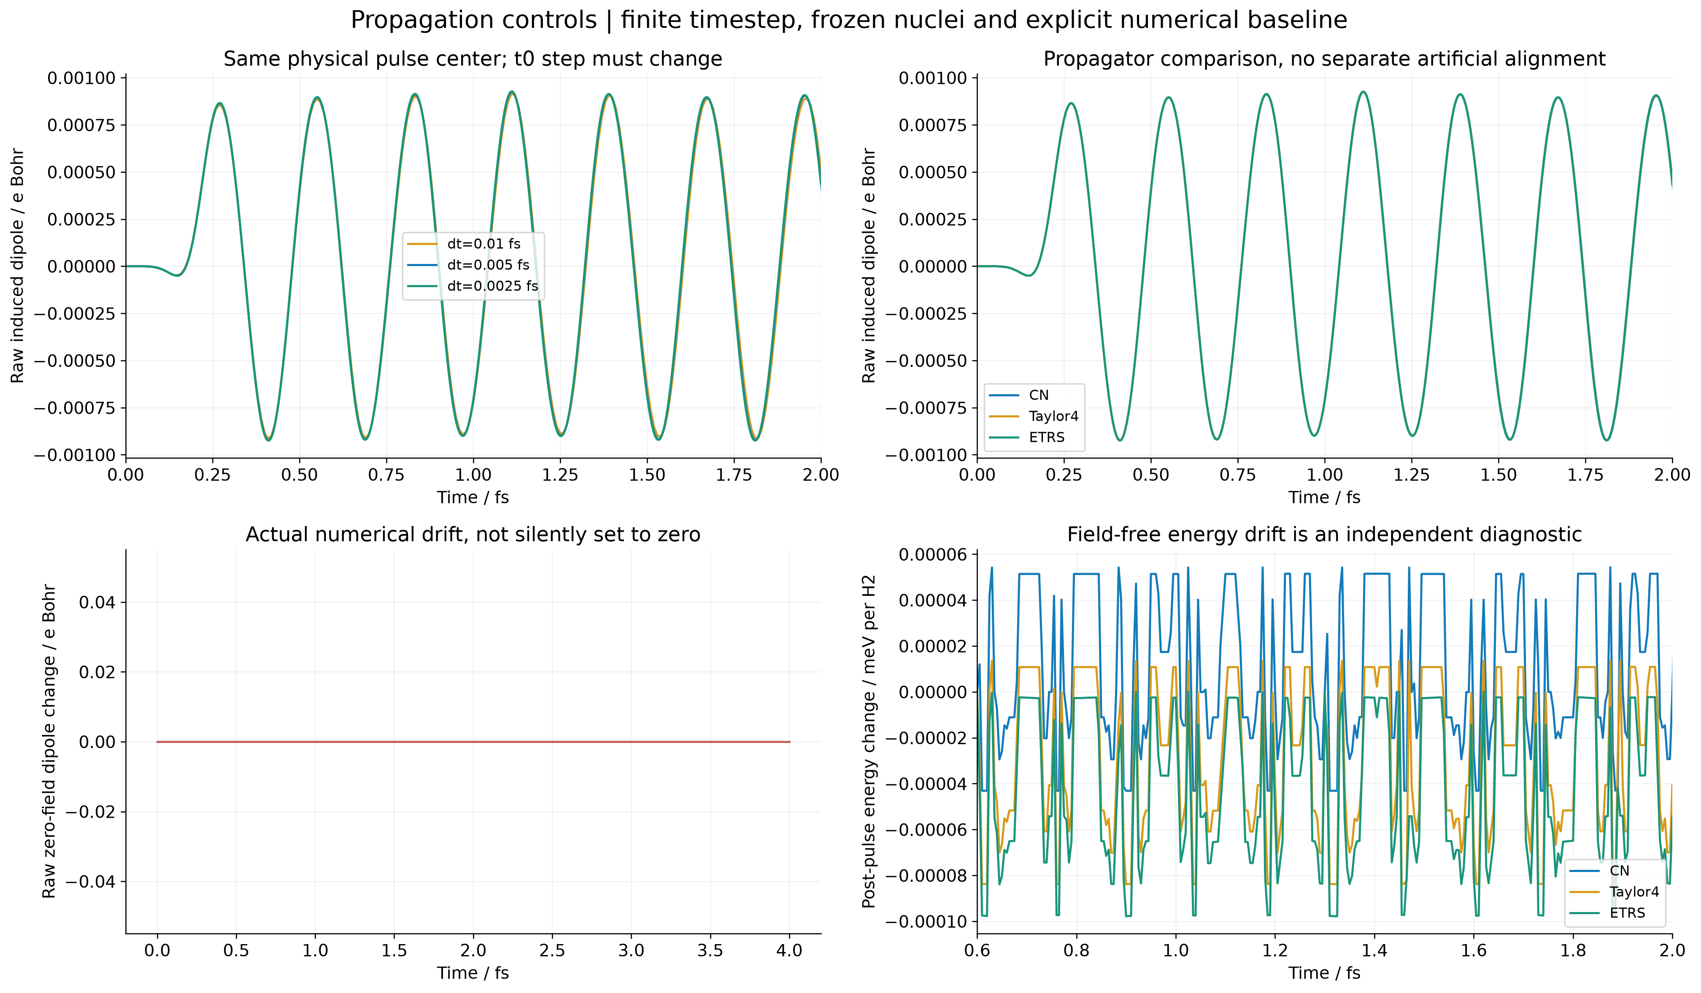Click the 0.00100 y tick of the top-left plot

82,78
